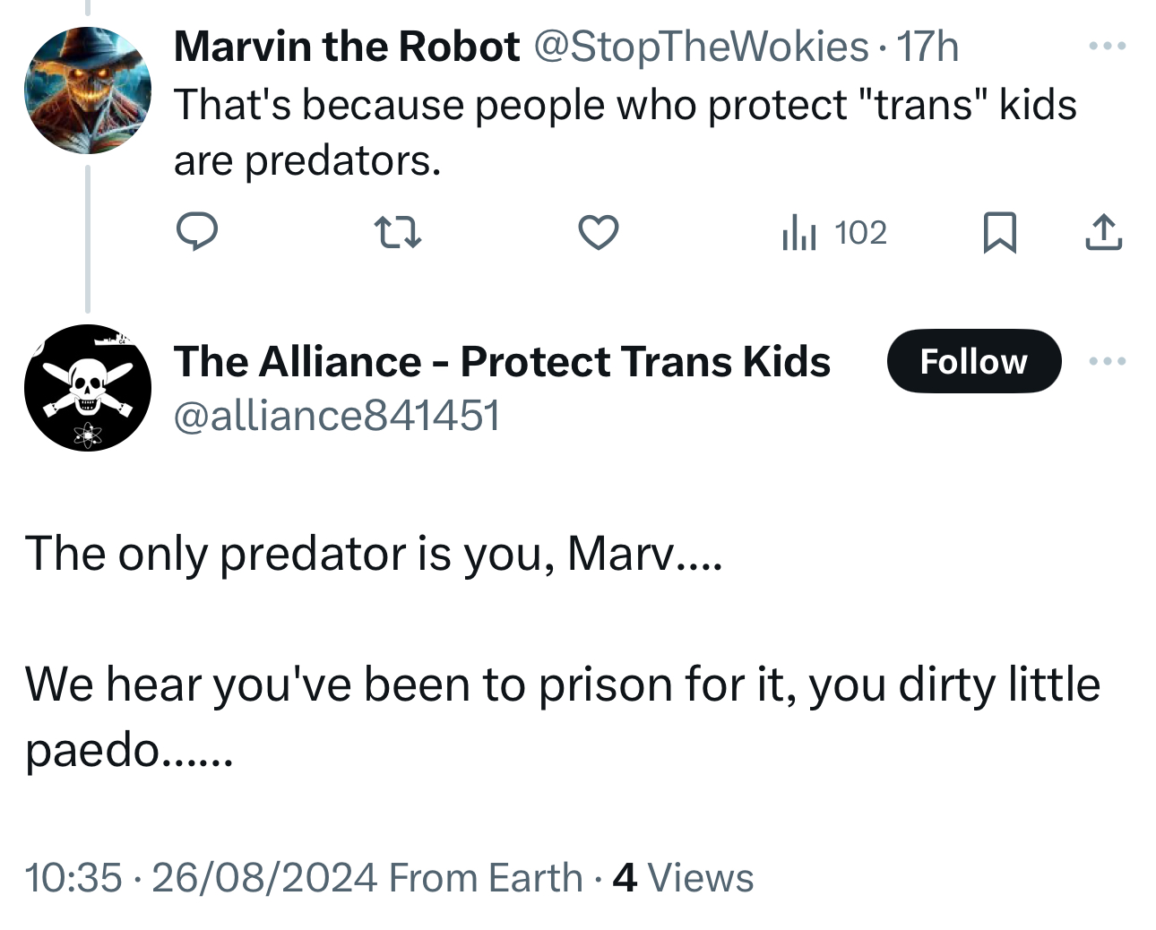Screen dimensions: 1156x930
Task: Click the Marvin the Robot display name
Action: coord(347,47)
